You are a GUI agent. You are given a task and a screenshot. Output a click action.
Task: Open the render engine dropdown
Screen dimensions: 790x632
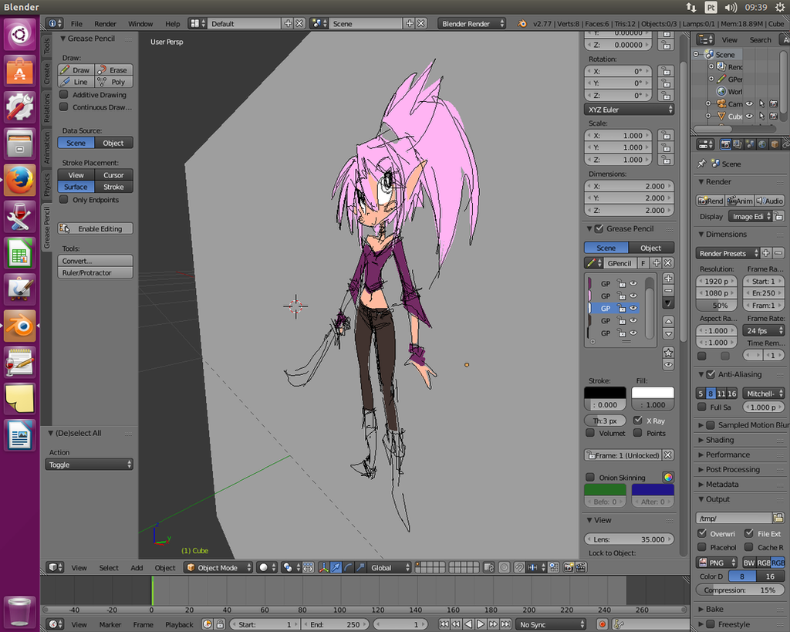pyautogui.click(x=471, y=24)
